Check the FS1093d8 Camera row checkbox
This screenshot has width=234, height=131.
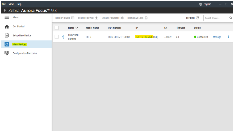pos(57,37)
